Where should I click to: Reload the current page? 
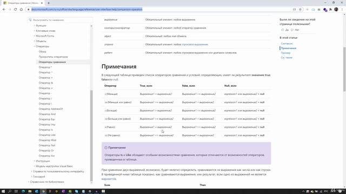[x=16, y=10]
